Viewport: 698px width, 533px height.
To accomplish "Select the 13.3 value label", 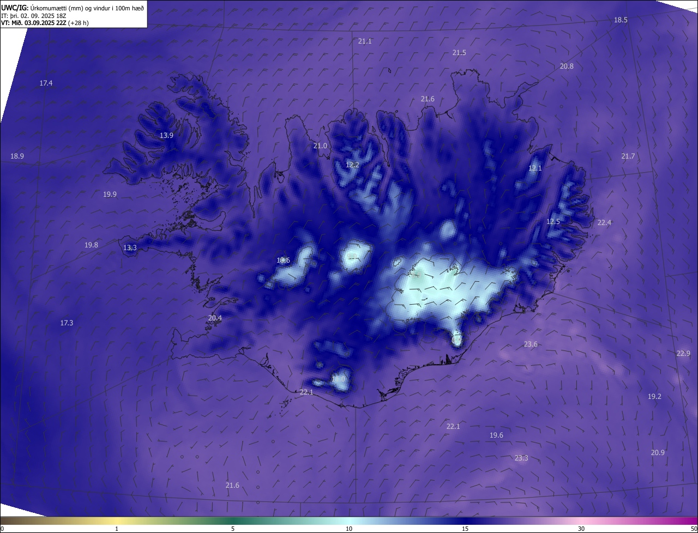I will pos(130,247).
